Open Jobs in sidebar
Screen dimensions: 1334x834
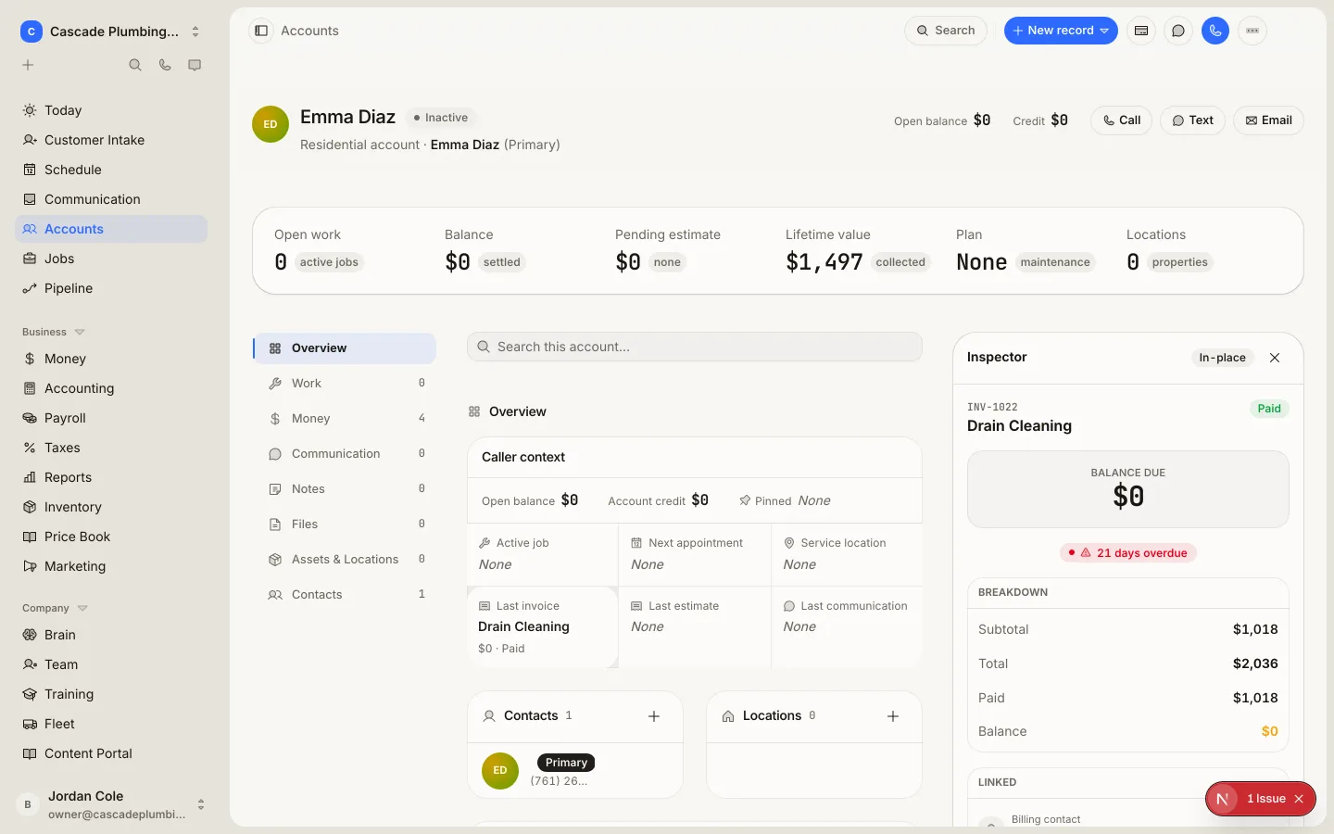[x=111, y=259]
